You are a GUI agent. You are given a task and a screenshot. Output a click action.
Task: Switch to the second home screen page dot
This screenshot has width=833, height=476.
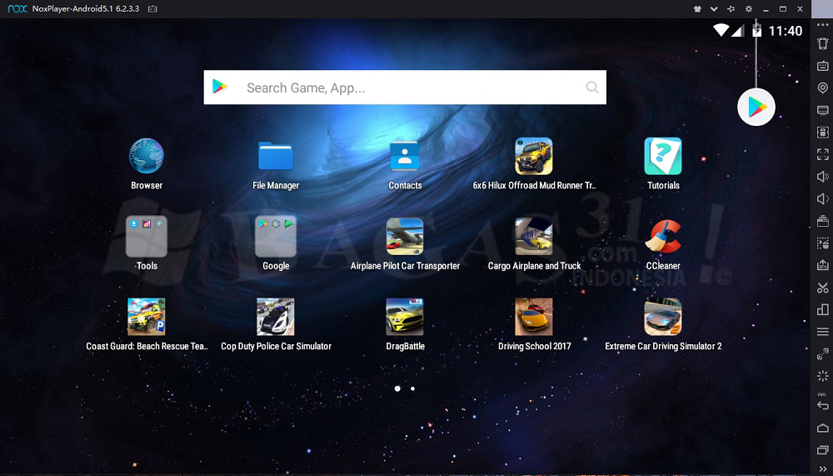point(413,388)
